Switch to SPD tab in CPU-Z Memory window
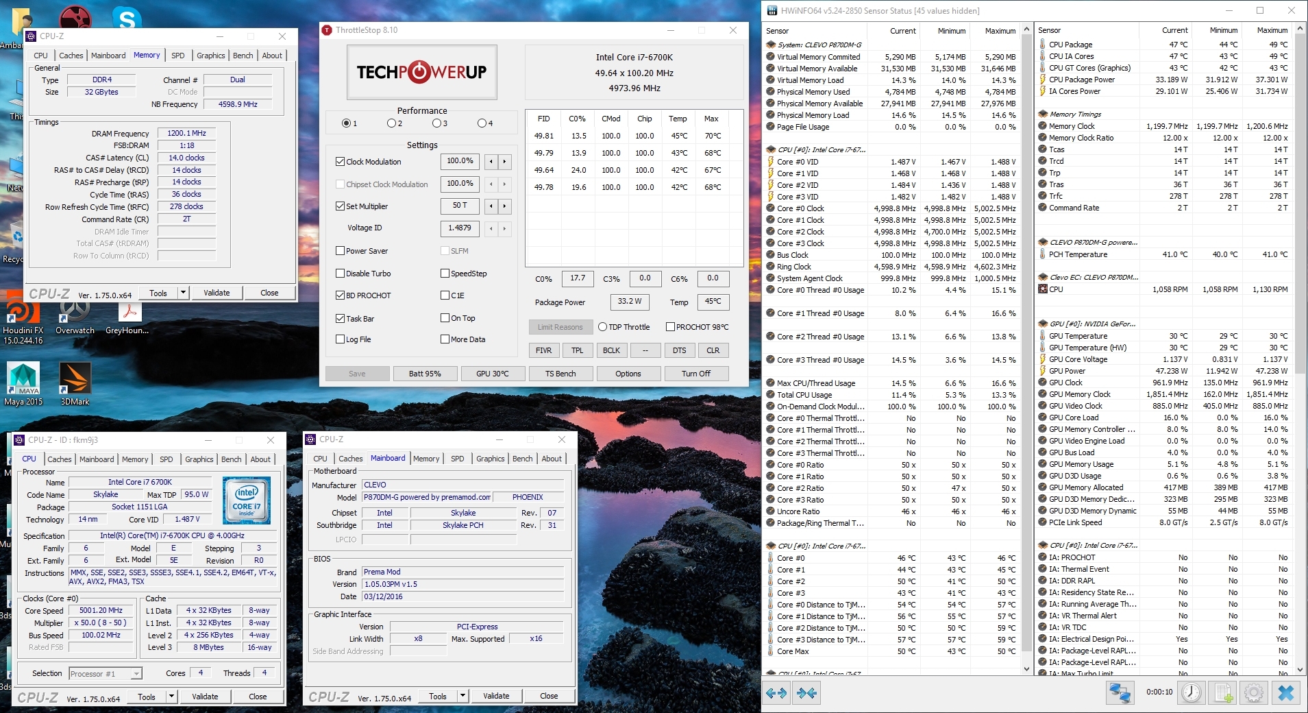Image resolution: width=1308 pixels, height=713 pixels. point(178,56)
